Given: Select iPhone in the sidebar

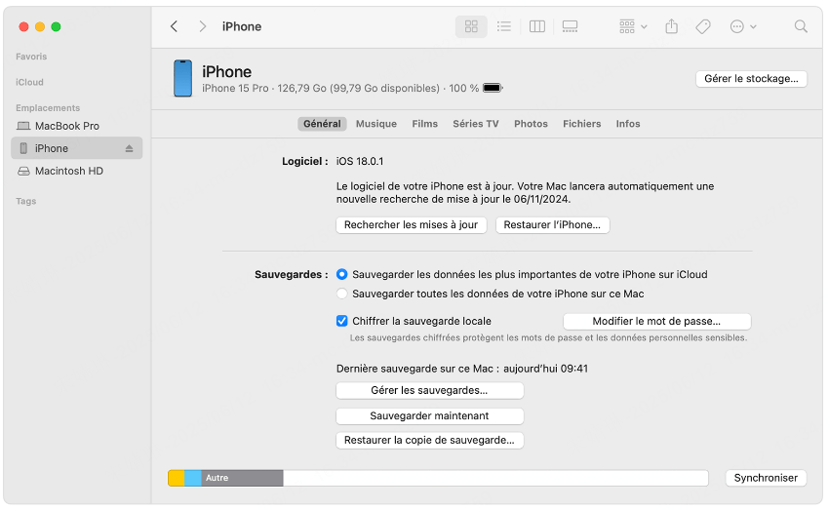Looking at the screenshot, I should (x=77, y=148).
